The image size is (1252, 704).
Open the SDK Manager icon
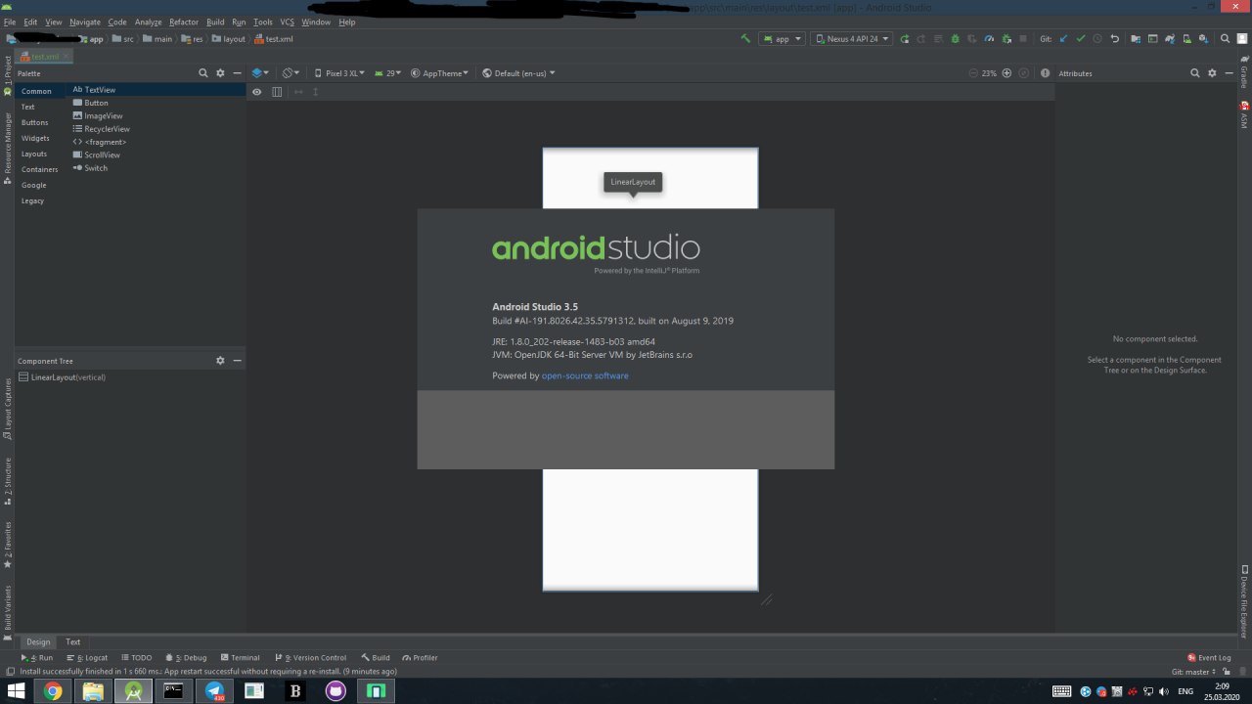1203,39
